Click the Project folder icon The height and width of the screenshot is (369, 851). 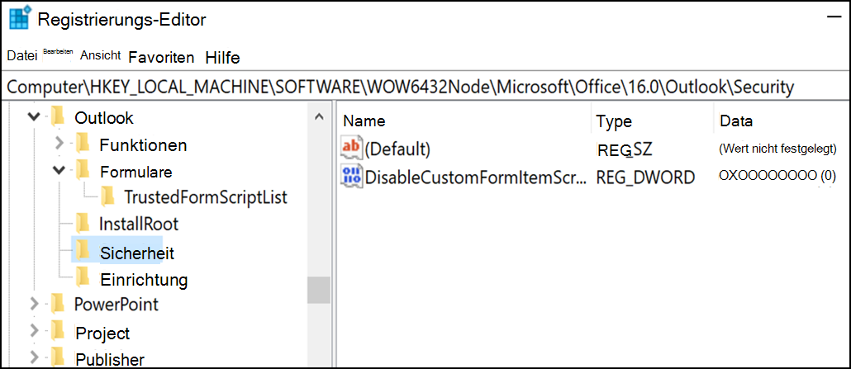click(x=58, y=332)
